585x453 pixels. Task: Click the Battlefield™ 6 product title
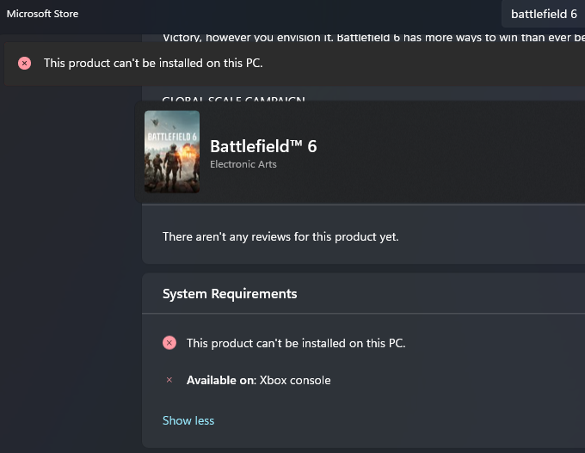point(263,146)
